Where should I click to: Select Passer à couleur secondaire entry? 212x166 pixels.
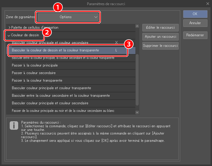coord(34,73)
